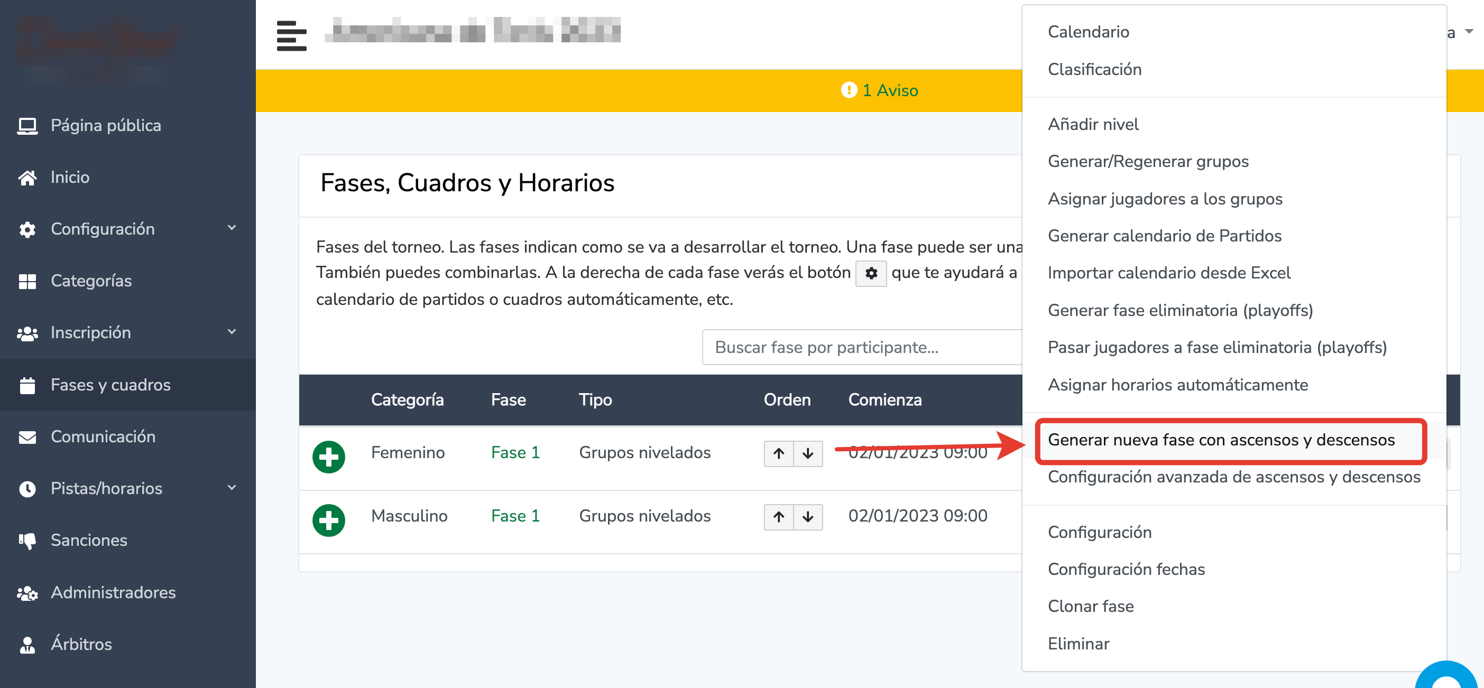This screenshot has width=1484, height=688.
Task: Expand the Inscripción sidebar submenu chevron
Action: click(232, 332)
